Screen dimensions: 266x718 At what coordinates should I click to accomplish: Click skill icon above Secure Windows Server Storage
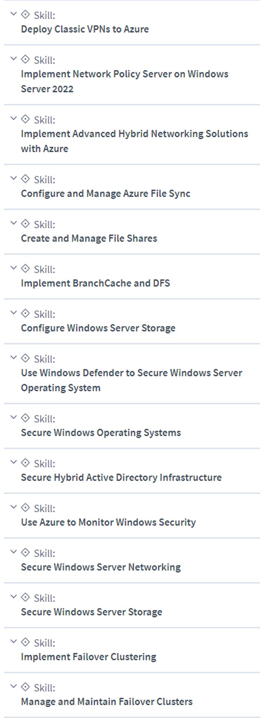[25, 597]
